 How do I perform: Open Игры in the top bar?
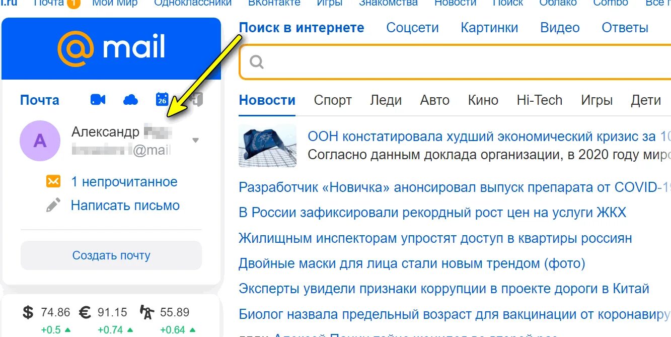click(330, 3)
